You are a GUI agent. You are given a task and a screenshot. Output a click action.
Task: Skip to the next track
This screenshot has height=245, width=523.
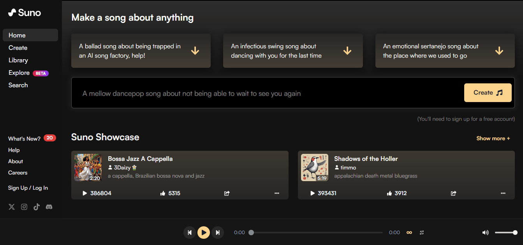click(218, 233)
